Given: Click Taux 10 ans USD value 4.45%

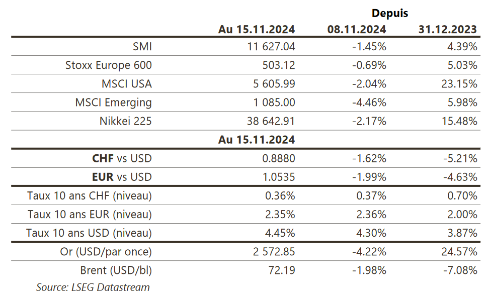Looking at the screenshot, I should [279, 233].
